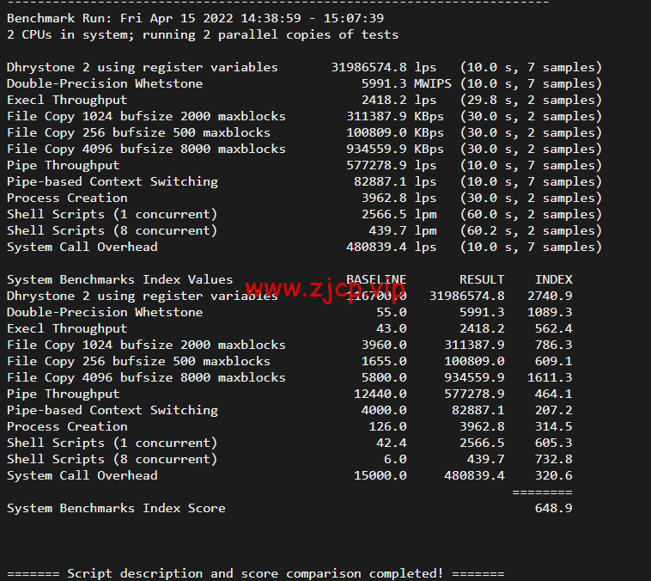Click the value 100809.0 KBps
The height and width of the screenshot is (581, 651).
click(395, 132)
